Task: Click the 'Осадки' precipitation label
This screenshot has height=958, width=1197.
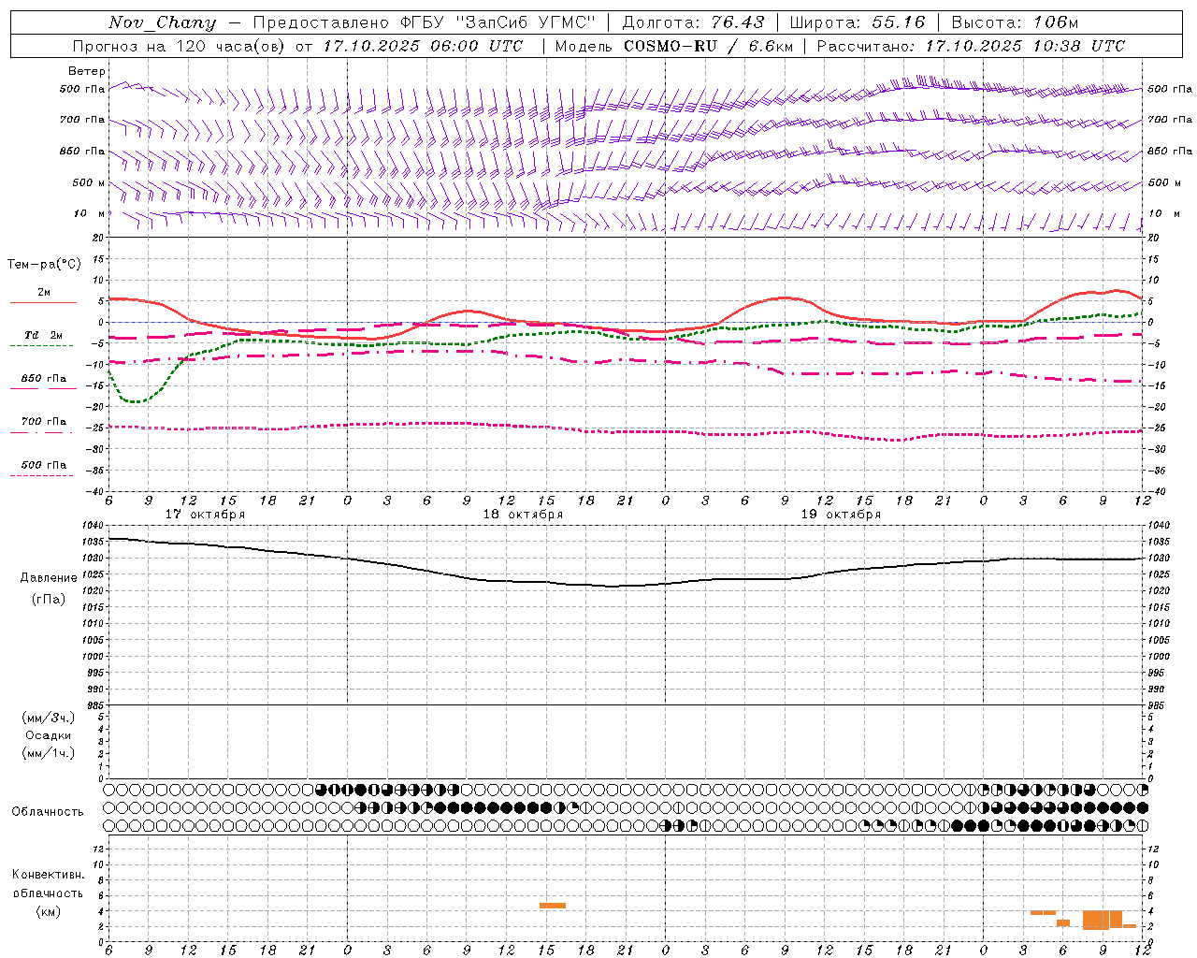Action: coord(49,735)
